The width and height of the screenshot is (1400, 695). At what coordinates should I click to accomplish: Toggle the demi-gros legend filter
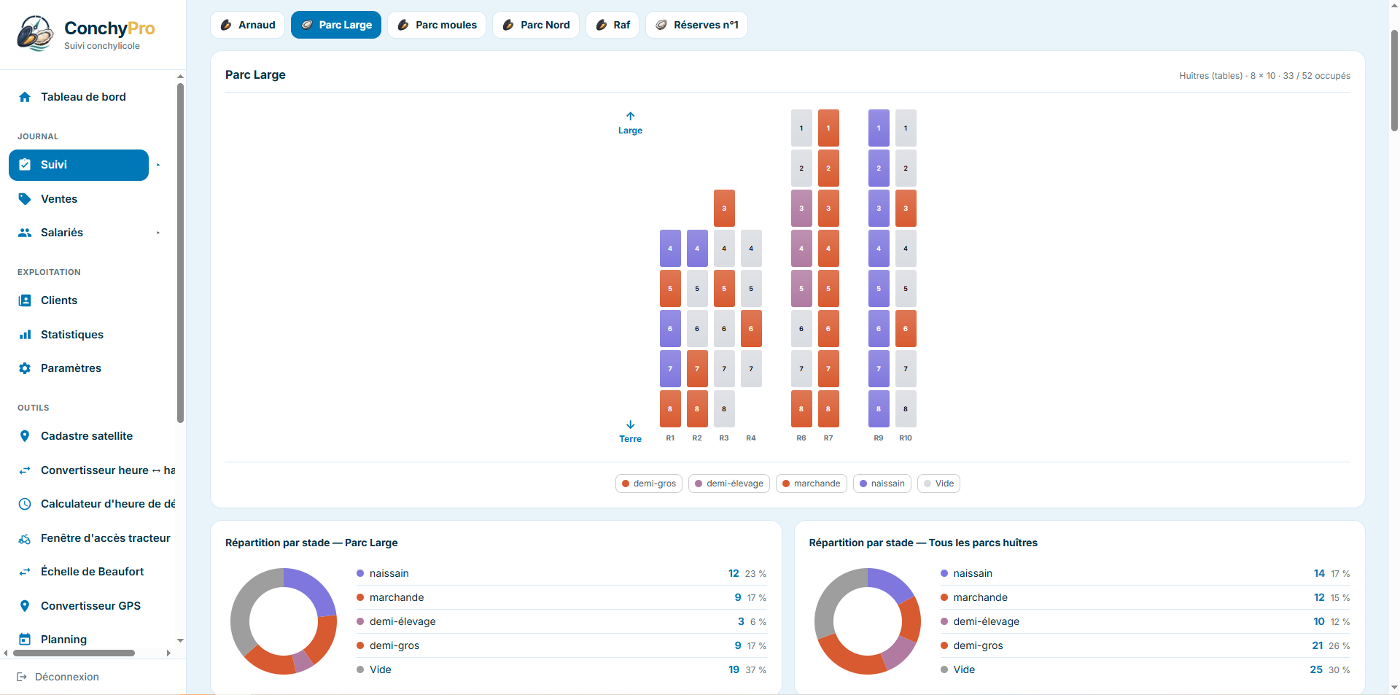pyautogui.click(x=649, y=484)
